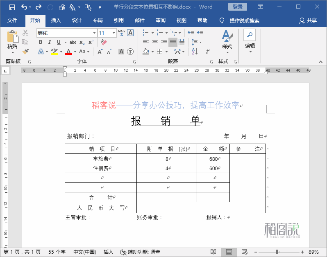Toggle bold formatting
This screenshot has height=257, width=327.
pyautogui.click(x=41, y=42)
